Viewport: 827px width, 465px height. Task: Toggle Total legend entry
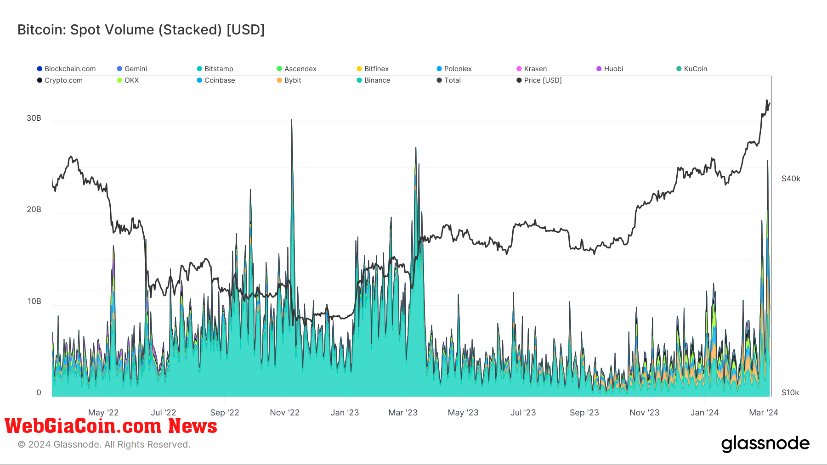pyautogui.click(x=449, y=80)
